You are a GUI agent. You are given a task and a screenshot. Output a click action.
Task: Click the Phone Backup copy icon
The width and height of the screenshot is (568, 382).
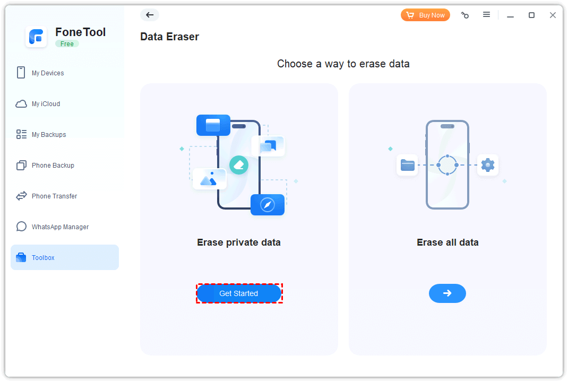[21, 166]
